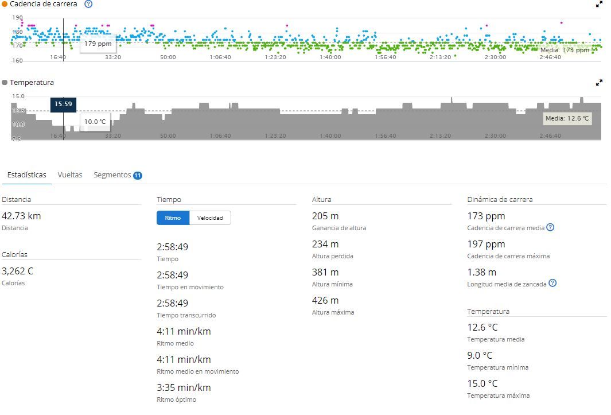Select the Ritmo toggle option

173,218
